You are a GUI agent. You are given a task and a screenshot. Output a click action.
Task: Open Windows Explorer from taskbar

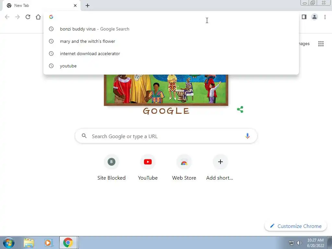pyautogui.click(x=29, y=243)
